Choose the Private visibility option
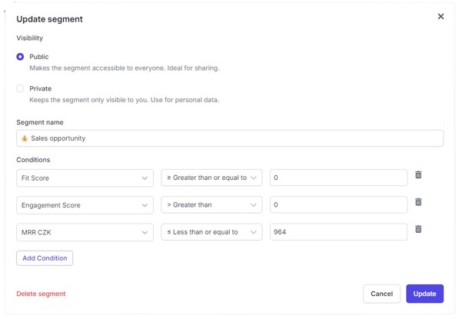Viewport: 462px width, 319px height. (21, 88)
